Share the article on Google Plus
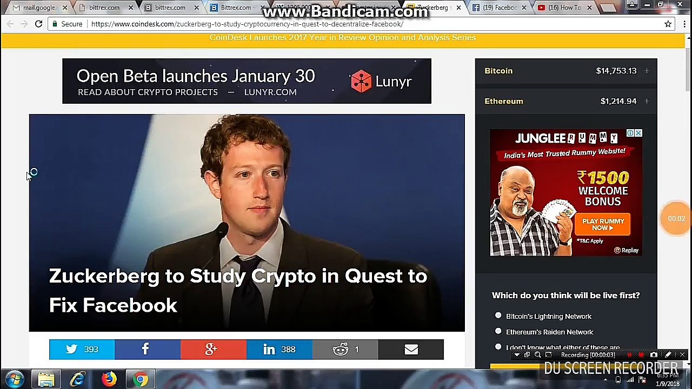This screenshot has height=389, width=692. pos(213,350)
